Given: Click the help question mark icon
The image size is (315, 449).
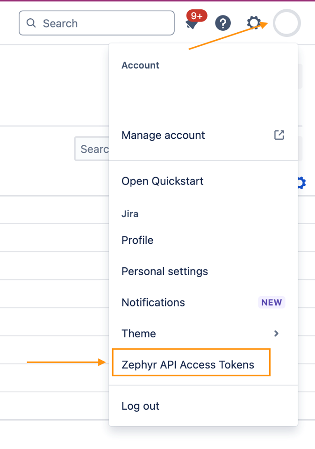Looking at the screenshot, I should pos(223,23).
